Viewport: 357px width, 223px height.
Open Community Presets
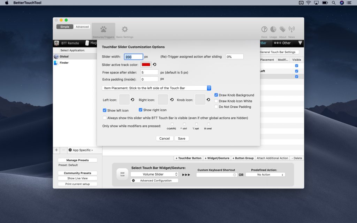pyautogui.click(x=77, y=173)
